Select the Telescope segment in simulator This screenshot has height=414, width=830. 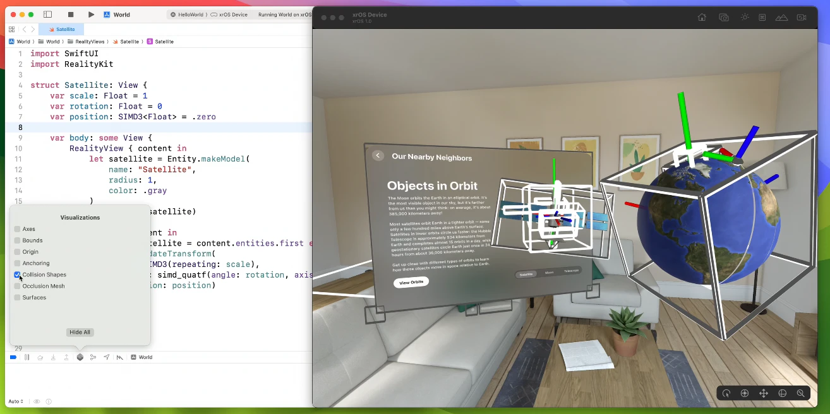pos(570,271)
